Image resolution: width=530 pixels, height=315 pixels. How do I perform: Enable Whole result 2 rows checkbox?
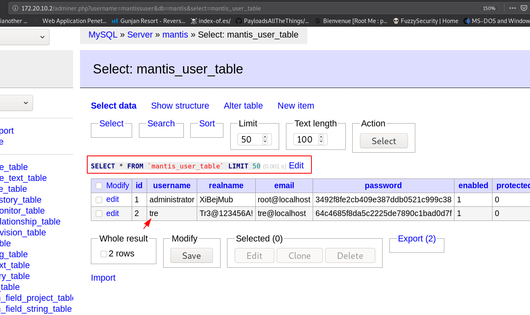click(x=104, y=254)
